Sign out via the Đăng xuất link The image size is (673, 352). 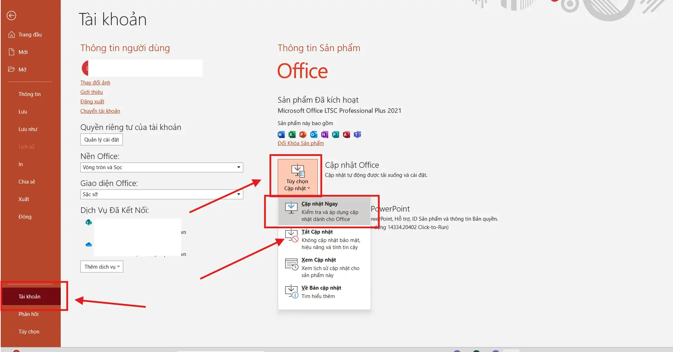pyautogui.click(x=92, y=101)
